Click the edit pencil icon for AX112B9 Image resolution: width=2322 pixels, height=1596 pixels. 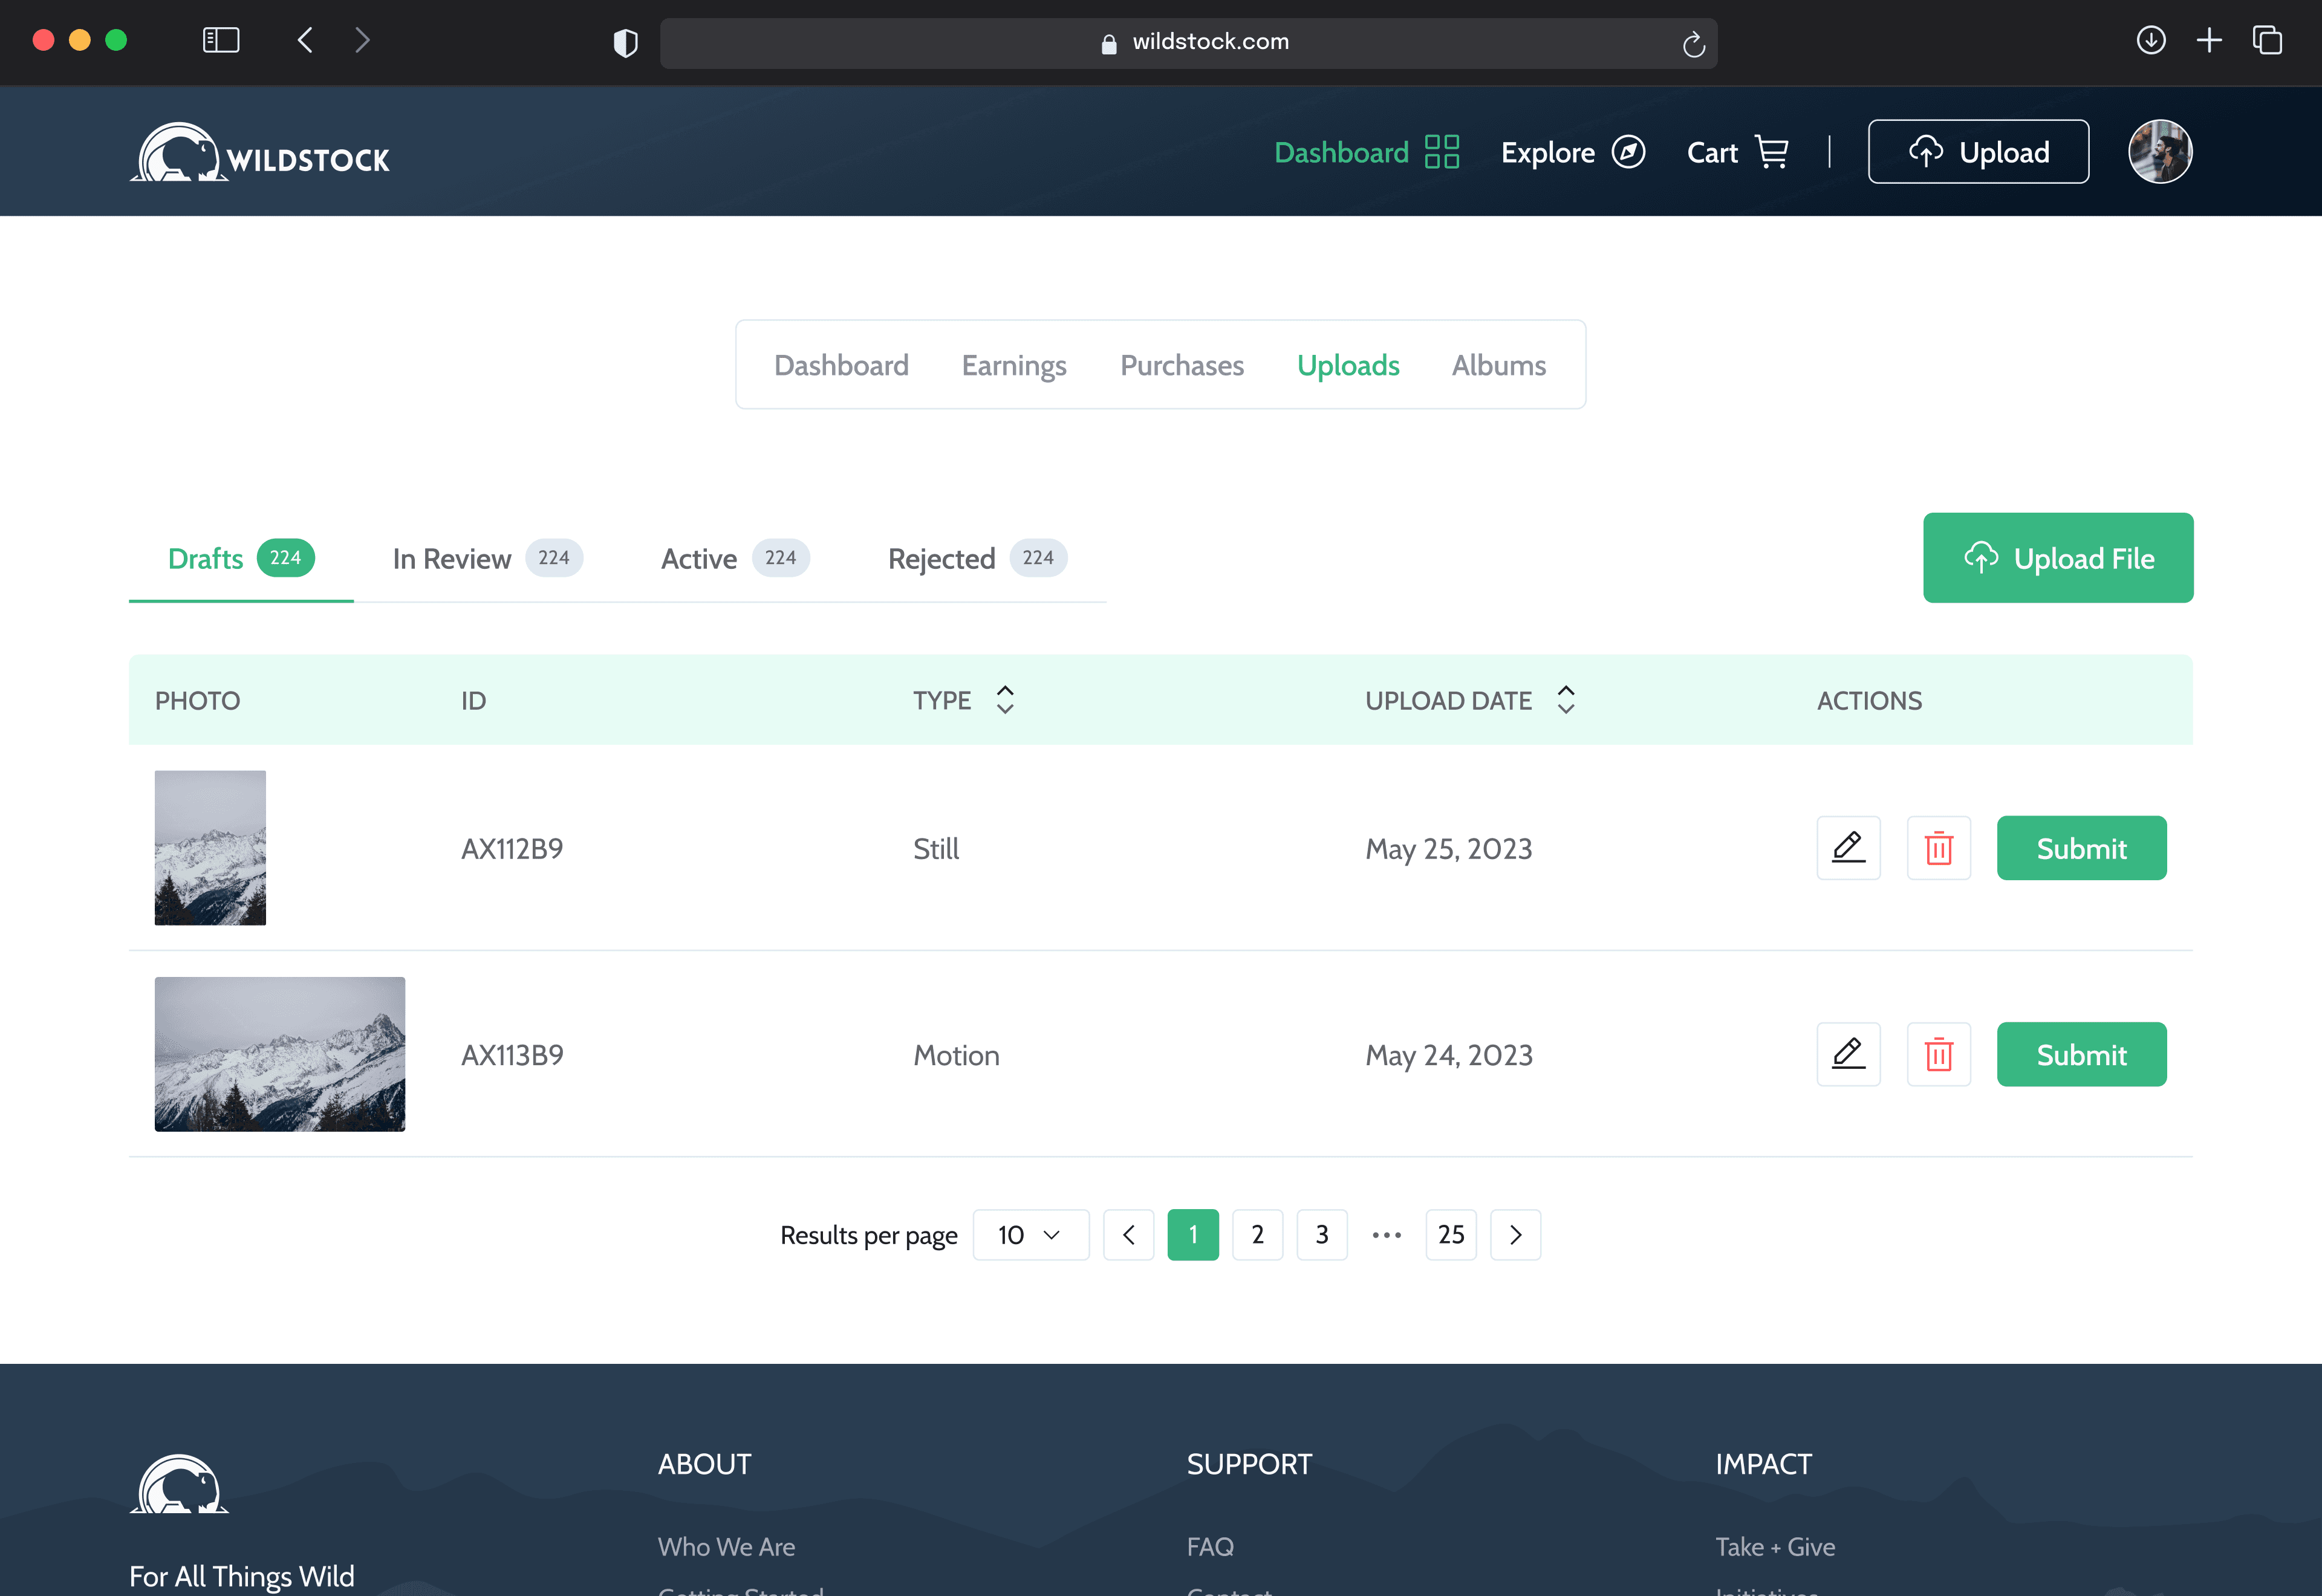[x=1848, y=848]
